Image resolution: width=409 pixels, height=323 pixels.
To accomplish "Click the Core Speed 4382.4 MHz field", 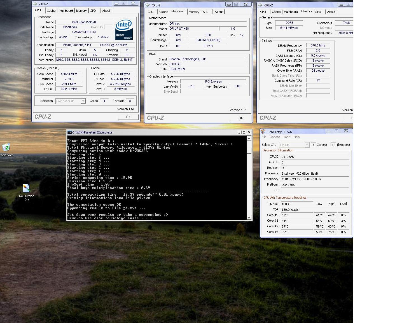I will pos(69,74).
